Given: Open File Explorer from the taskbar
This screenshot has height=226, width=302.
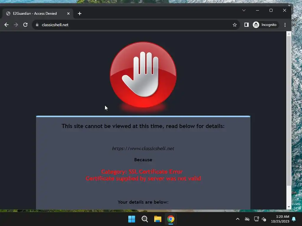Looking at the screenshot, I should pyautogui.click(x=157, y=219).
